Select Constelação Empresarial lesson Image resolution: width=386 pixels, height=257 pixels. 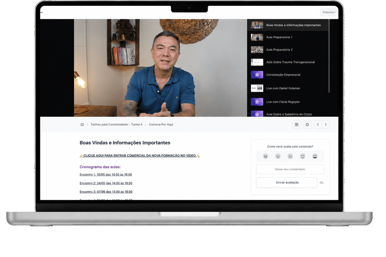coord(288,75)
